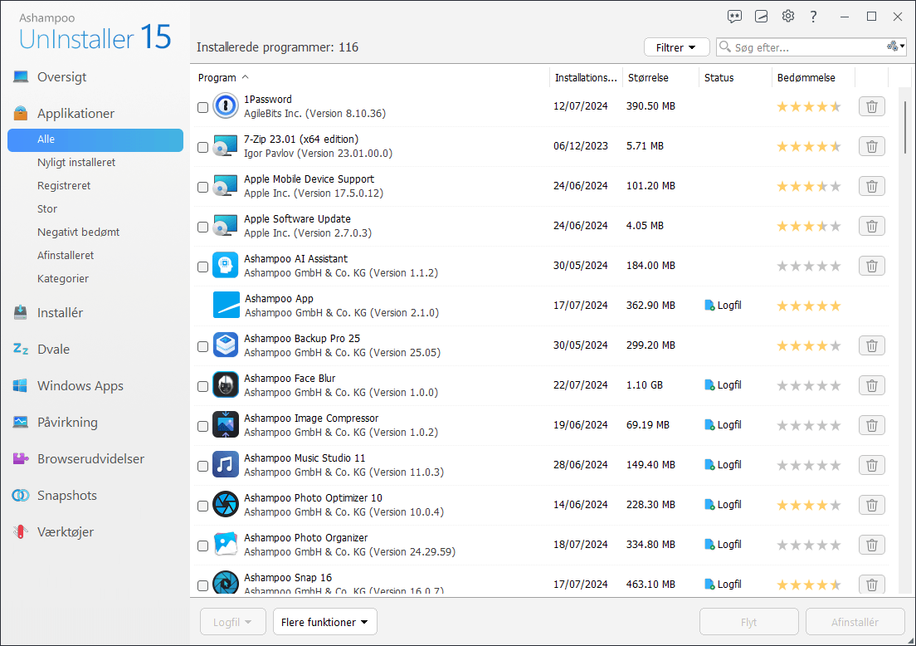Open help question mark icon

[x=813, y=17]
